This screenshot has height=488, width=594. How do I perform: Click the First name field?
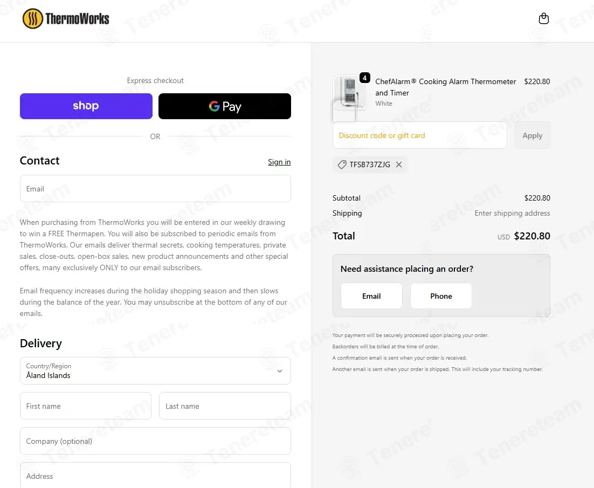[86, 406]
